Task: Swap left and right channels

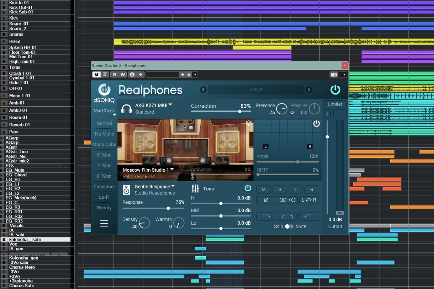Action: 309,200
